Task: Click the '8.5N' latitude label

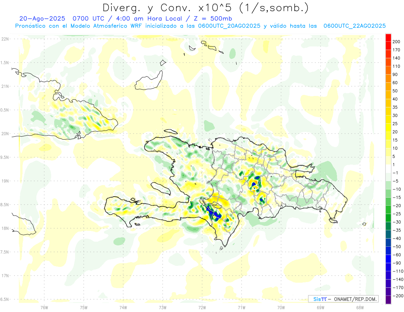Action: 5,205
